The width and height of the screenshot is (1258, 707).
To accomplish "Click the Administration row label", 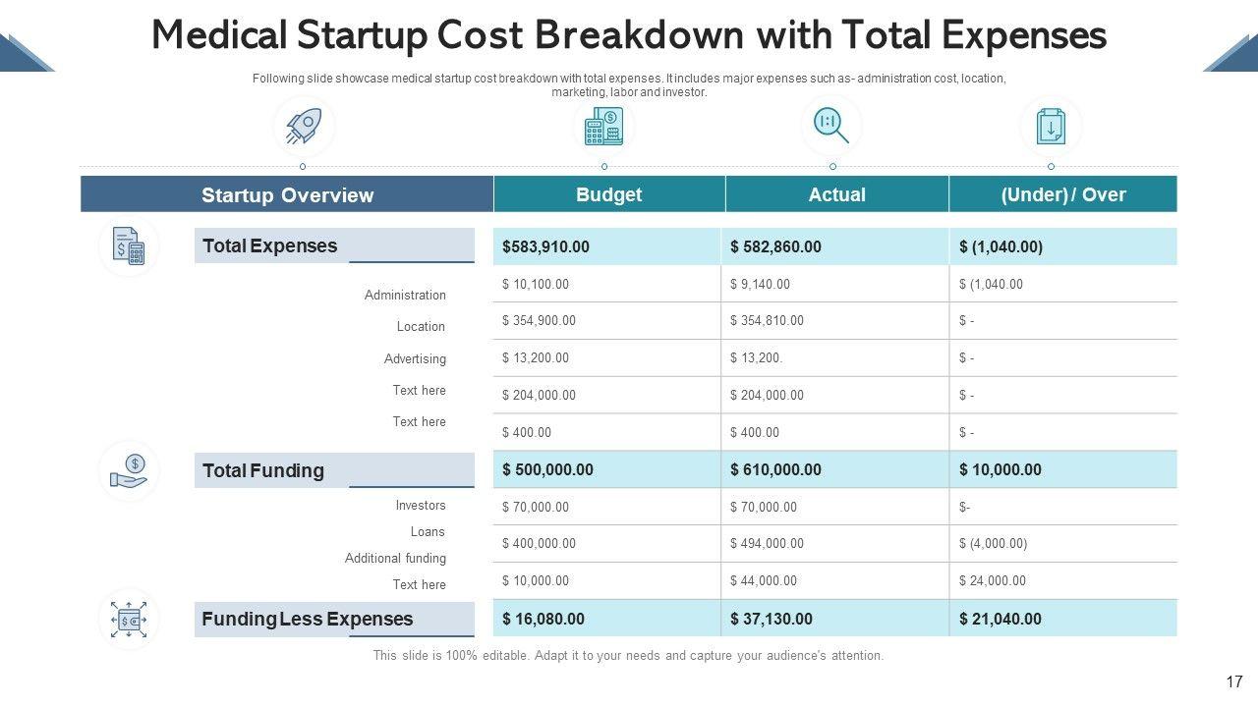I will click(405, 295).
